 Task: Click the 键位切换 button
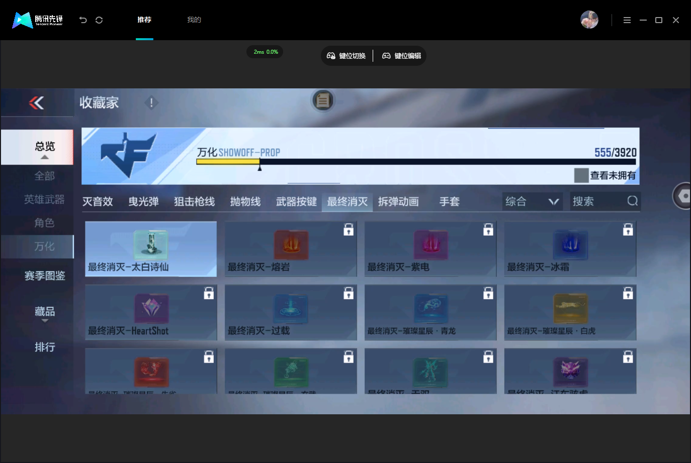(x=347, y=56)
